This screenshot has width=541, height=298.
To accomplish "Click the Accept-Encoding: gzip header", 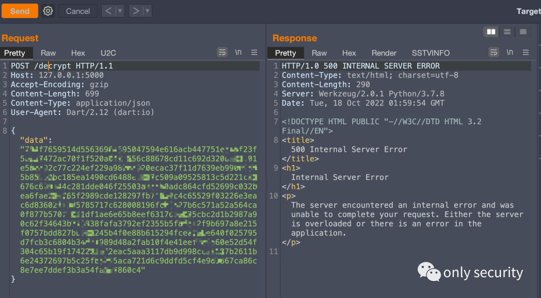I will (x=60, y=84).
